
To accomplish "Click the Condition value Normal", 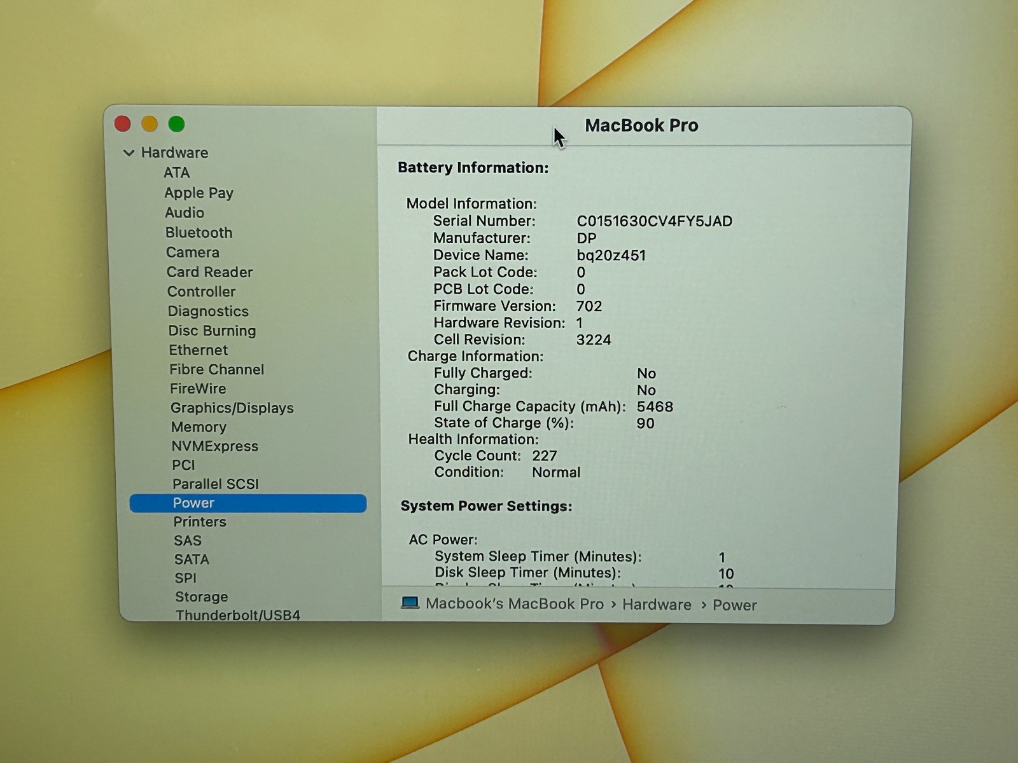I will (556, 472).
